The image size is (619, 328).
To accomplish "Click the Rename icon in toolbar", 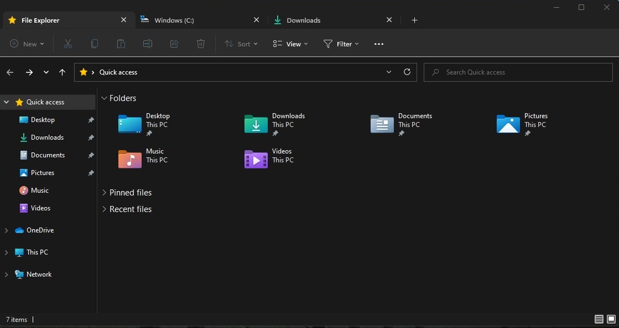I will pyautogui.click(x=148, y=44).
